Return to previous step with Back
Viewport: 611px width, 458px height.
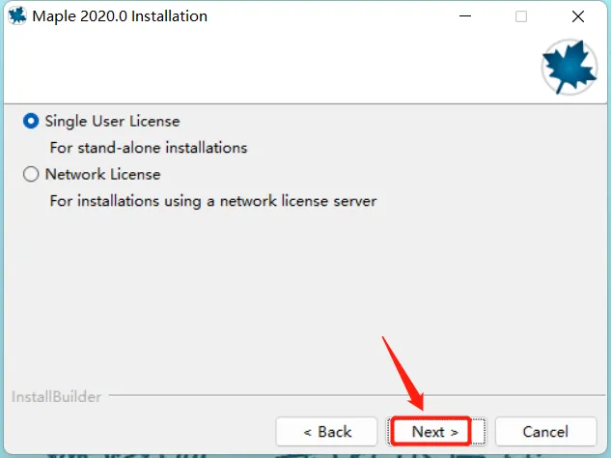[x=326, y=432]
